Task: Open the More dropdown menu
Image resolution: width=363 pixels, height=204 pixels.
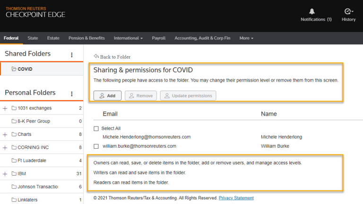Action: click(246, 38)
